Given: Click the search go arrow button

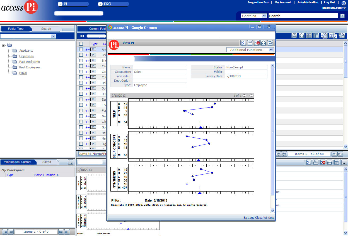Looking at the screenshot, I should tap(342, 16).
